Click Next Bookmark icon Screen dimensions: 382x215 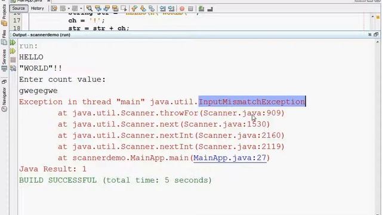pyautogui.click(x=143, y=9)
